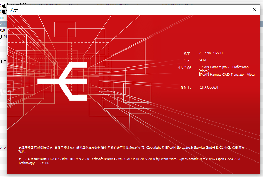Image resolution: width=263 pixels, height=177 pixels.
Task: Close the 关于 dialog with the X button
Action: click(255, 10)
